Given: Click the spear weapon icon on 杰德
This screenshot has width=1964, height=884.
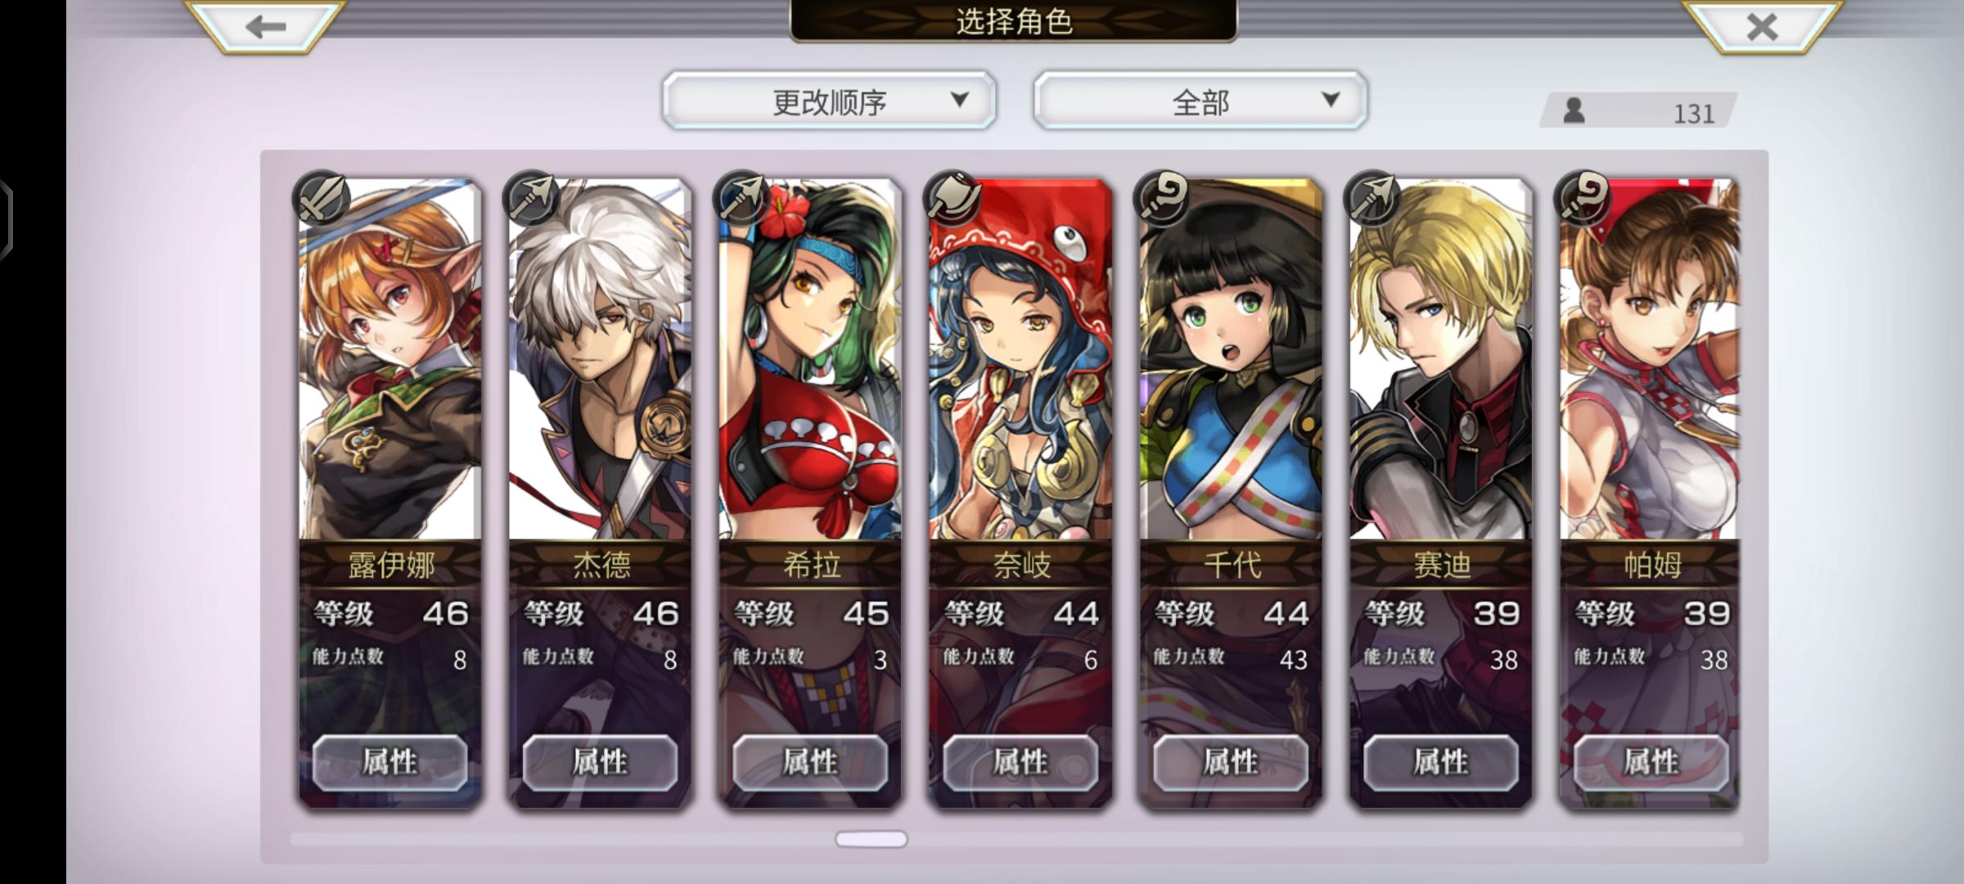Looking at the screenshot, I should point(532,199).
